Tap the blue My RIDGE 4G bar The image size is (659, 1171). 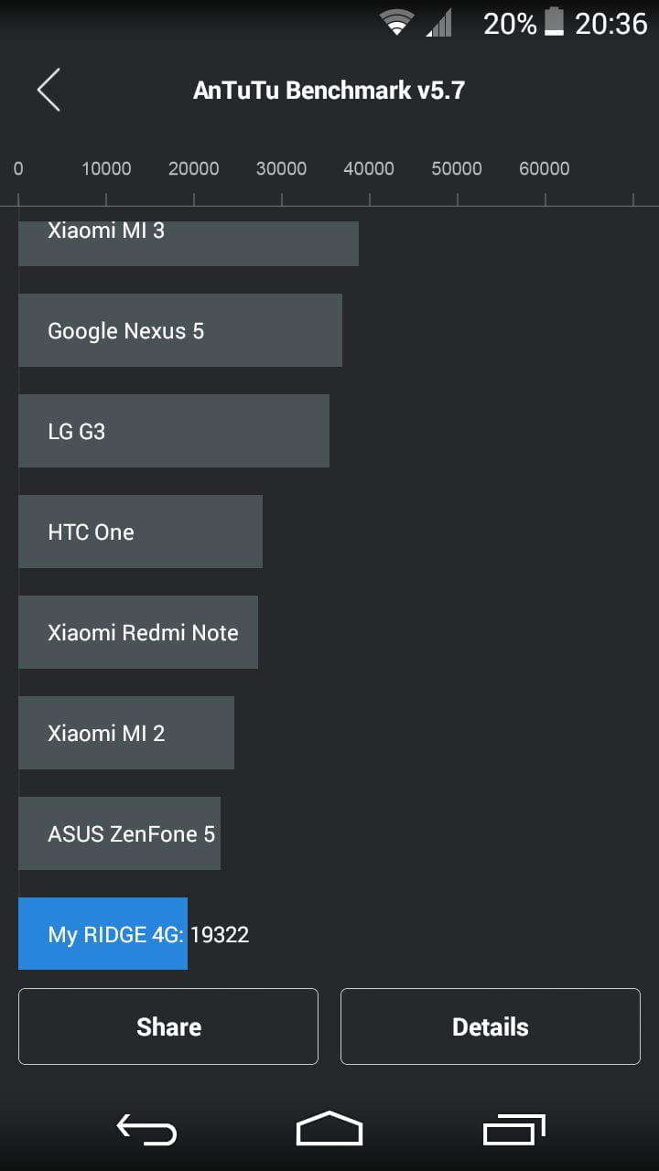point(103,934)
